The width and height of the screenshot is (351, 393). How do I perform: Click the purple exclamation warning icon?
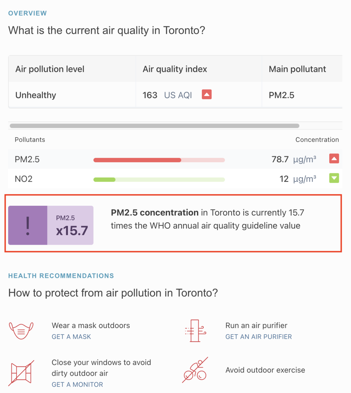click(x=28, y=225)
